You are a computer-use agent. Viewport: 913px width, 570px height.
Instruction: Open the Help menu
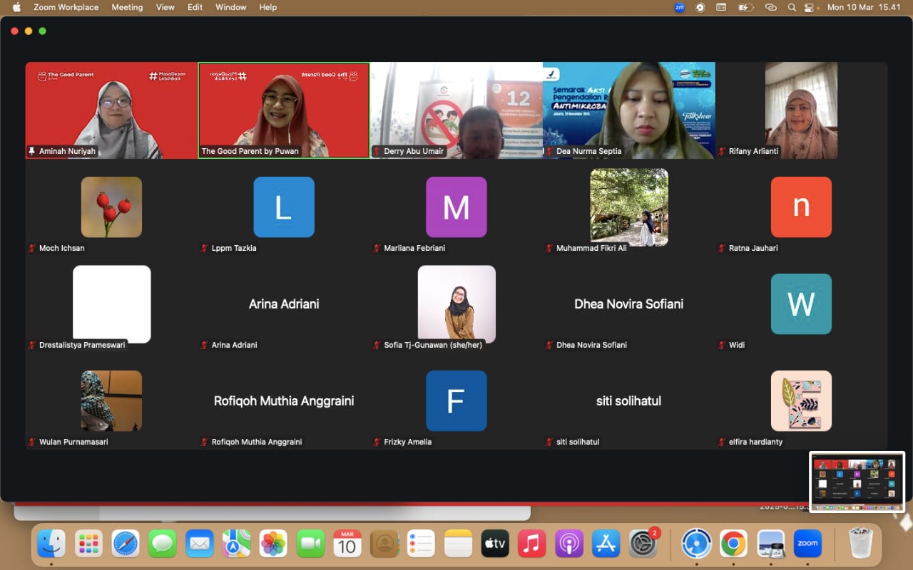pyautogui.click(x=267, y=7)
